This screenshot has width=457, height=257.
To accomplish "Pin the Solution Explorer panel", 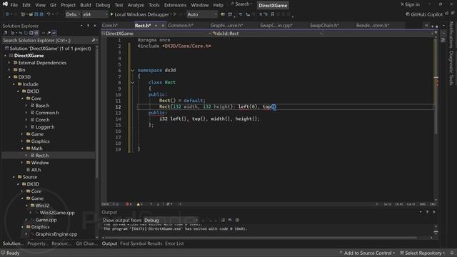I will click(88, 26).
